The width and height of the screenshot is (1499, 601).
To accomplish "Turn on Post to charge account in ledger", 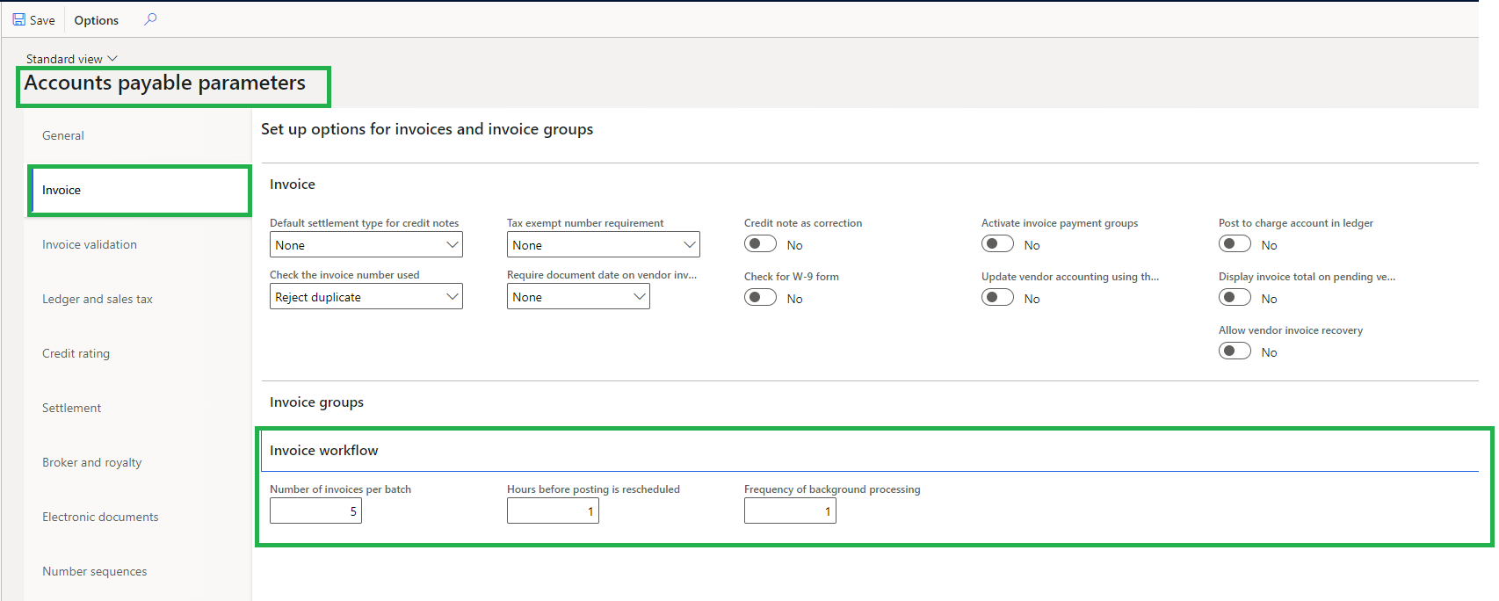I will click(x=1235, y=244).
